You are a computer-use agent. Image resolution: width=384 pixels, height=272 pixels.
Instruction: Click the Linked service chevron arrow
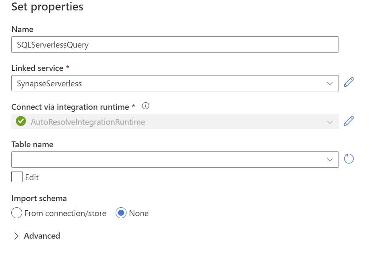[x=330, y=83]
